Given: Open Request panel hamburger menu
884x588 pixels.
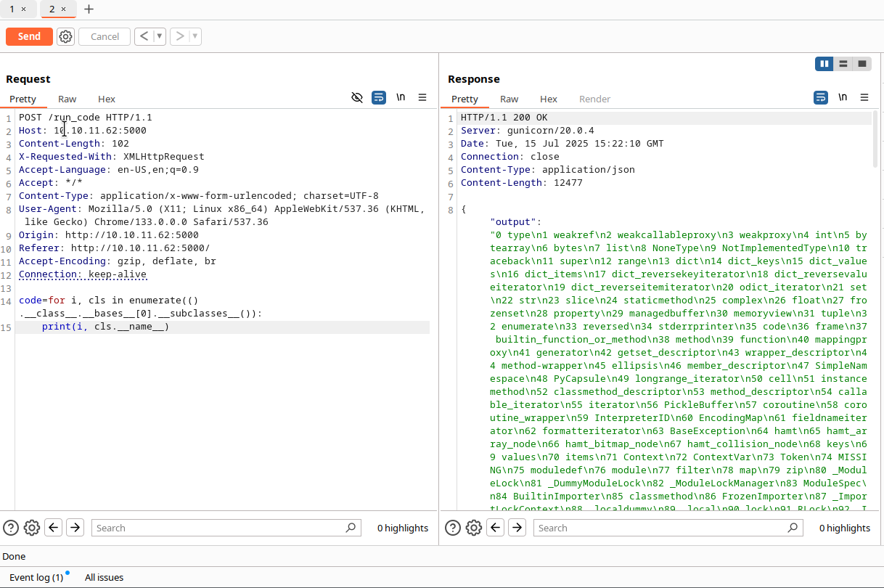Looking at the screenshot, I should coord(422,97).
